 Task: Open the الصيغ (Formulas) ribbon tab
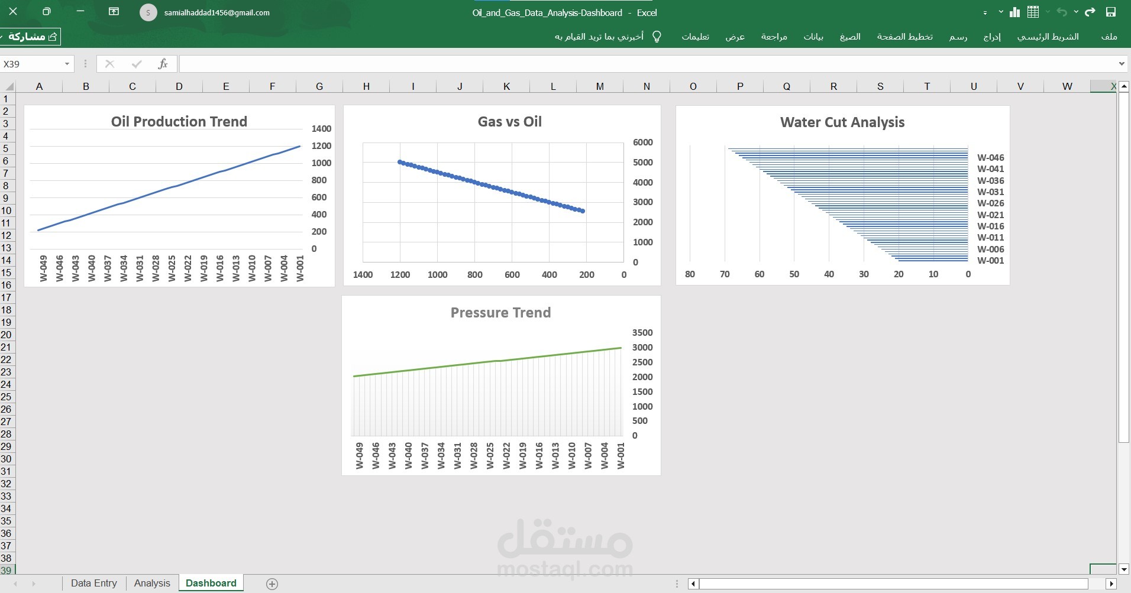[850, 37]
